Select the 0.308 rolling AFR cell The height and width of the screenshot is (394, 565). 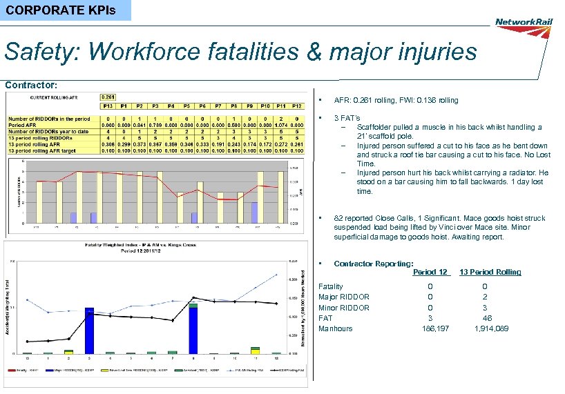click(x=108, y=144)
